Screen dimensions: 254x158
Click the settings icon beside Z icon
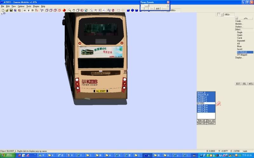pyautogui.click(x=109, y=10)
